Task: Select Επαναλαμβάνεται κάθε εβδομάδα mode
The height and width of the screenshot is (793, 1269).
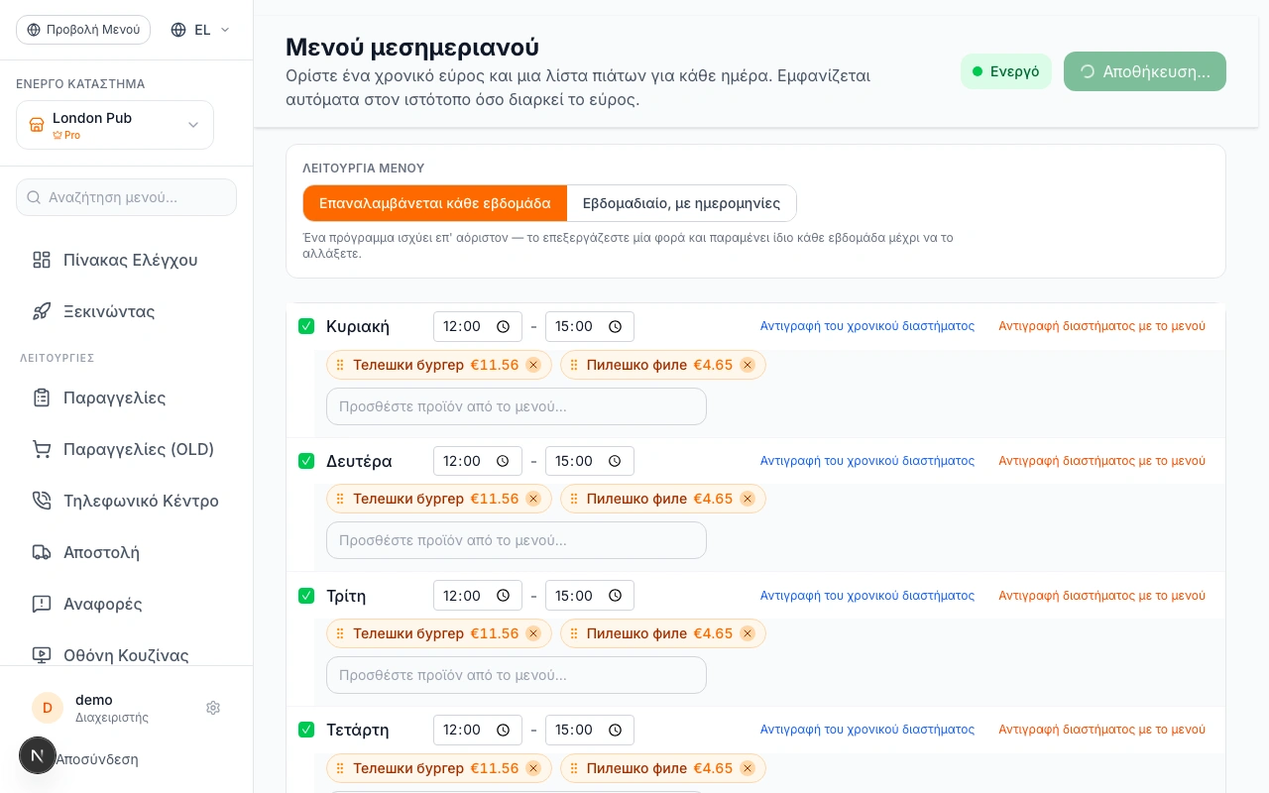Action: (435, 203)
